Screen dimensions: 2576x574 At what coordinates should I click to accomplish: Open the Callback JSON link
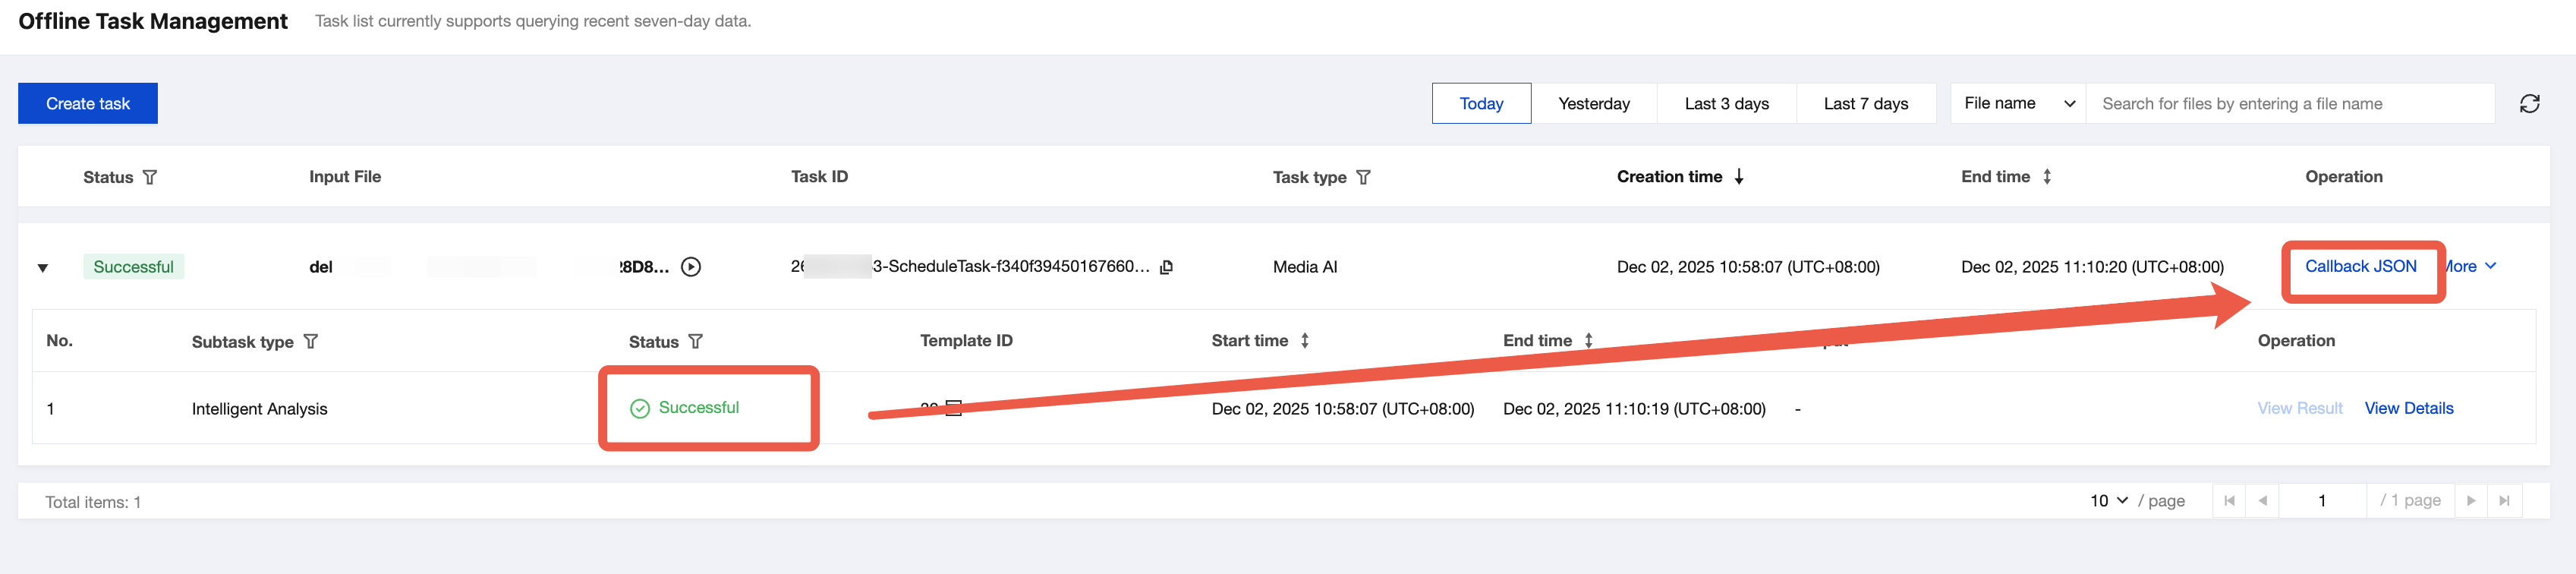[x=2360, y=266]
